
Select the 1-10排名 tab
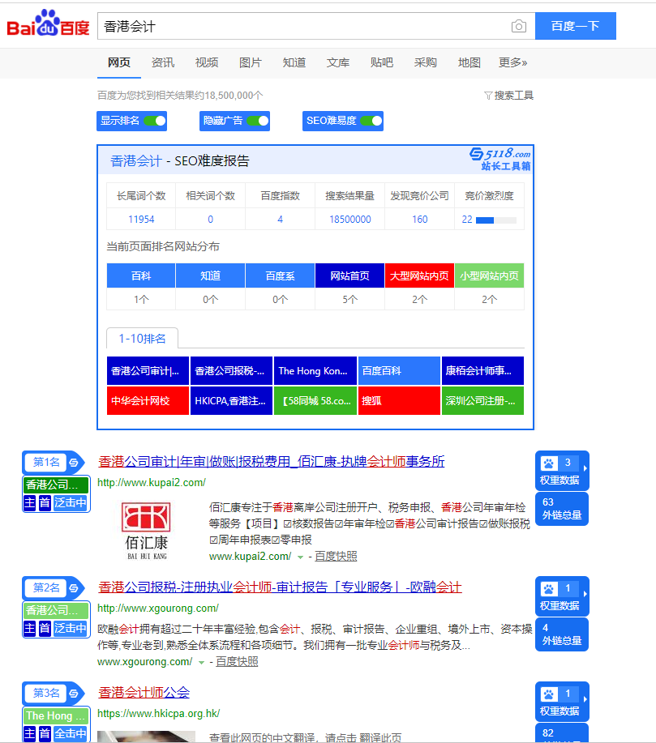pos(142,339)
